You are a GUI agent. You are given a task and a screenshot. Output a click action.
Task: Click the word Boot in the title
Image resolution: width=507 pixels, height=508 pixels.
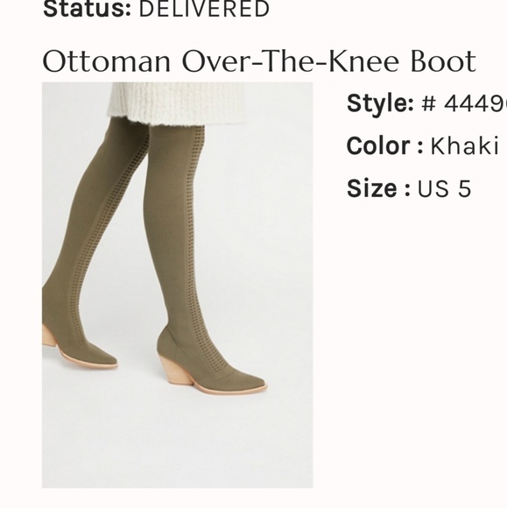pos(443,61)
